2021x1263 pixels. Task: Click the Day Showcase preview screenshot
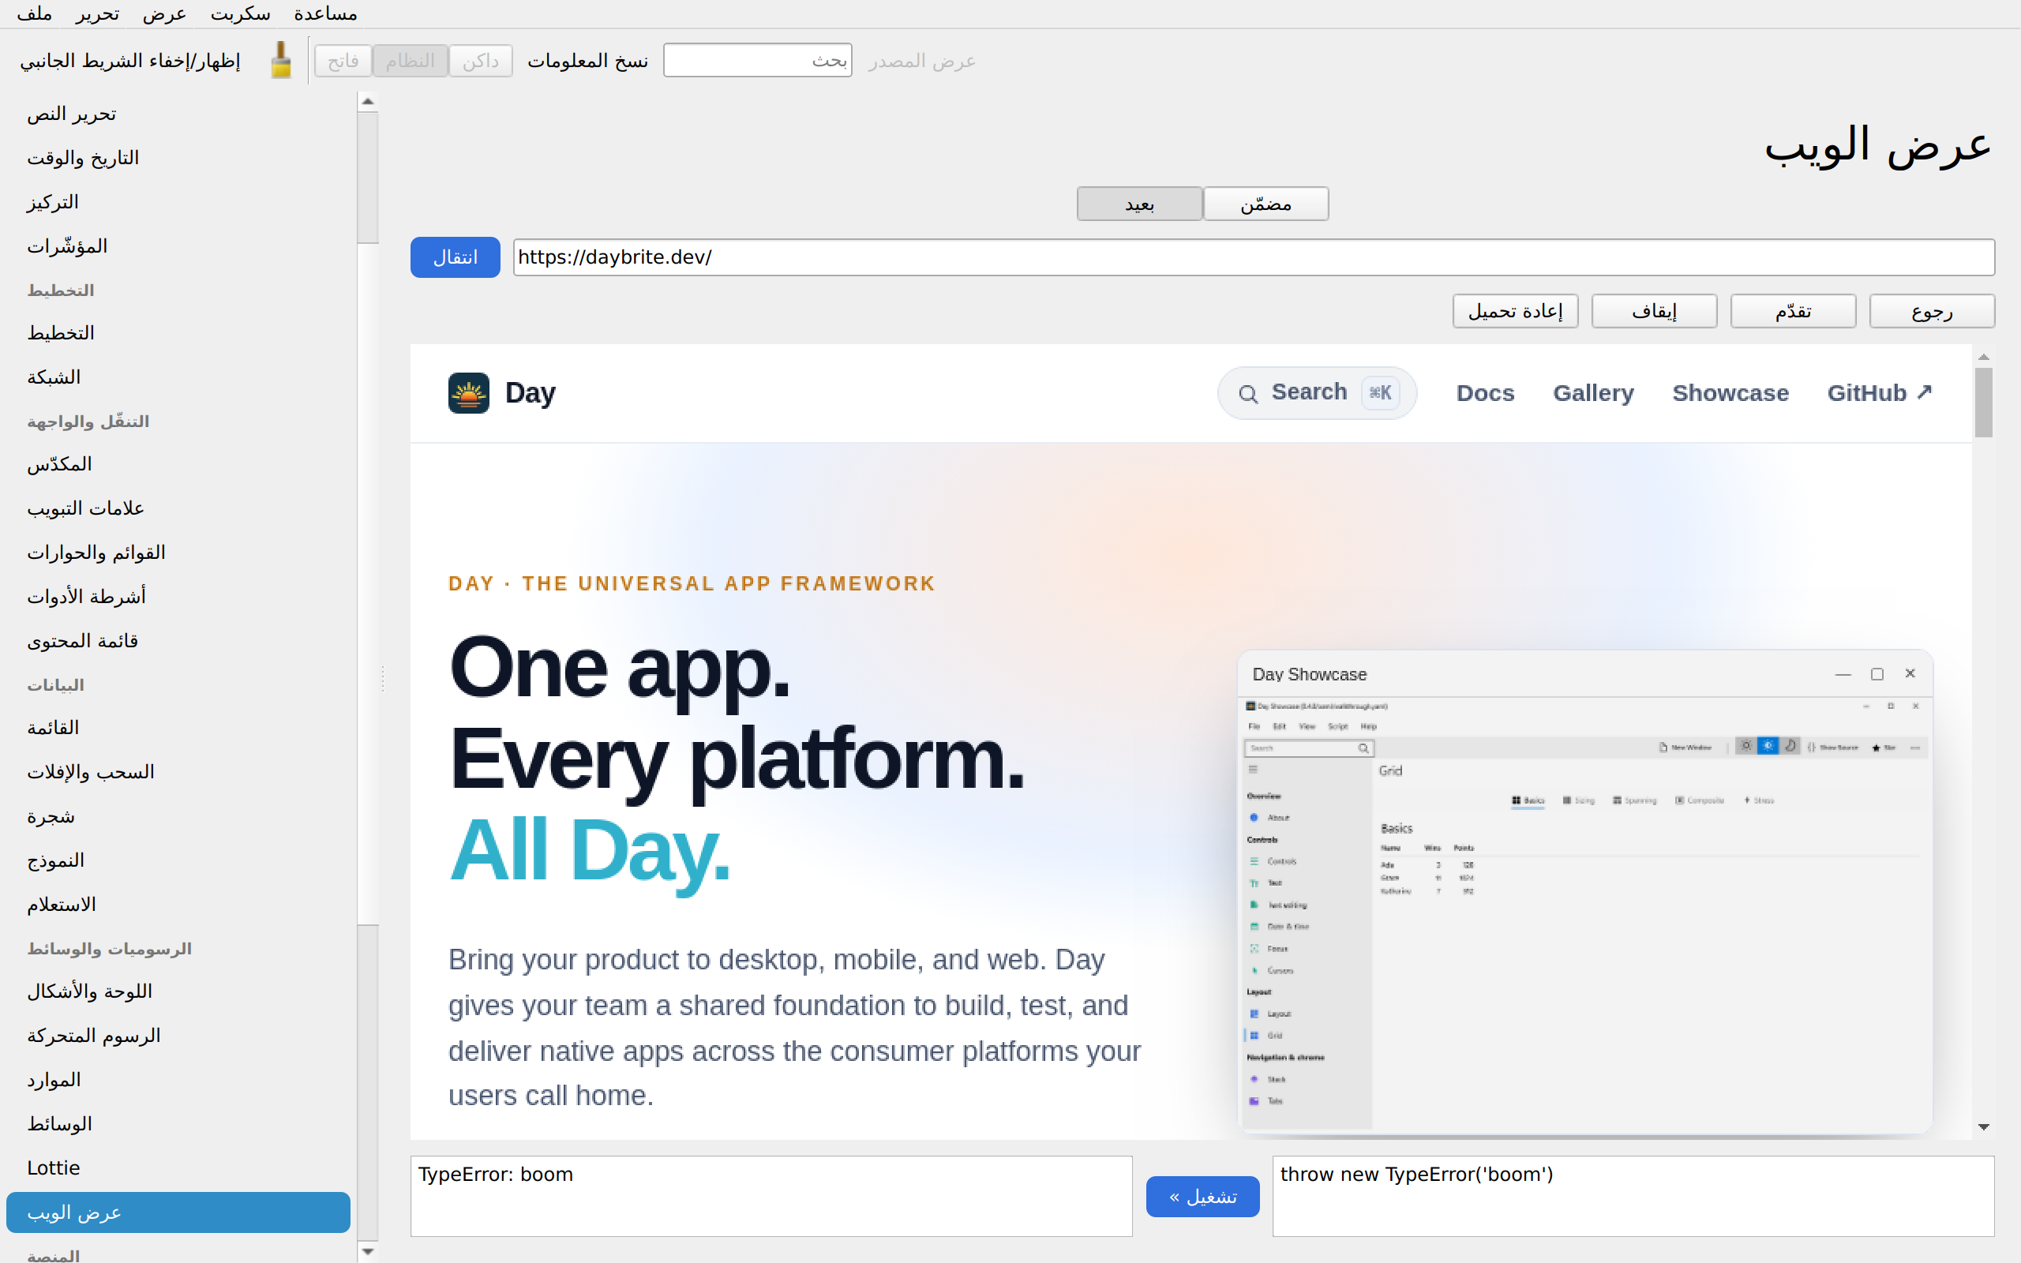pos(1585,893)
